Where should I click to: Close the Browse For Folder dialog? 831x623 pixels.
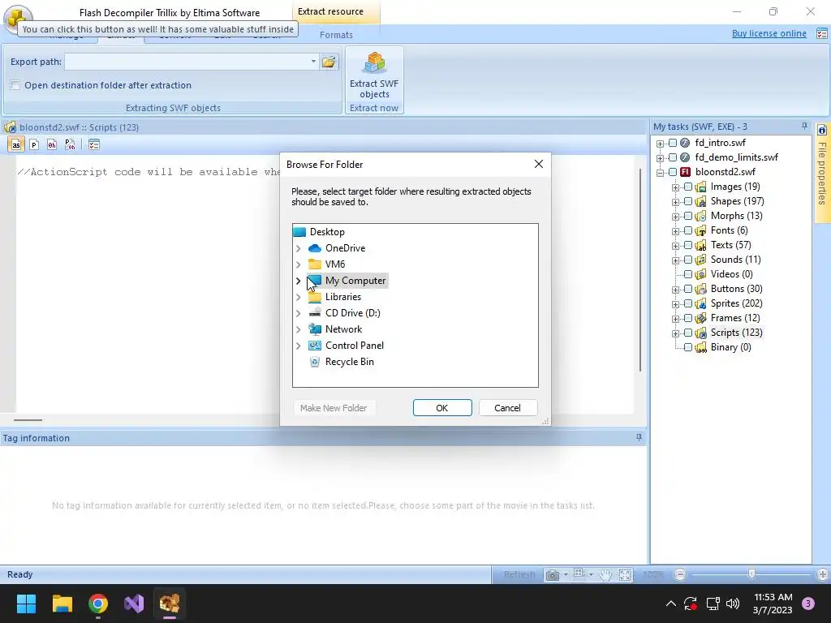click(539, 164)
